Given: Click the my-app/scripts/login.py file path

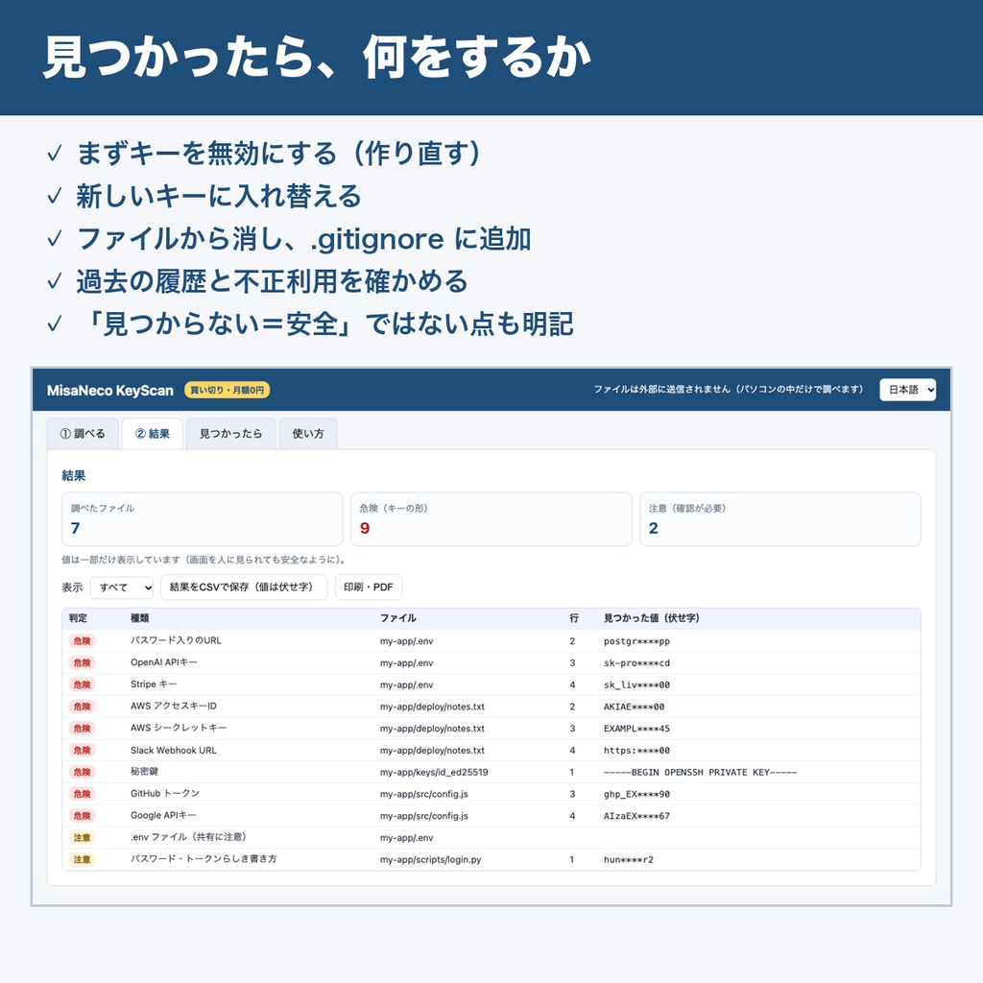Looking at the screenshot, I should coord(431,859).
